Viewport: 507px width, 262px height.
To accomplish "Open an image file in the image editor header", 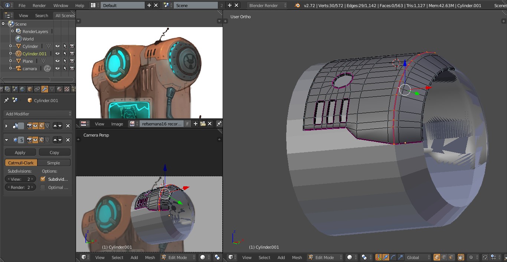I will [x=203, y=124].
